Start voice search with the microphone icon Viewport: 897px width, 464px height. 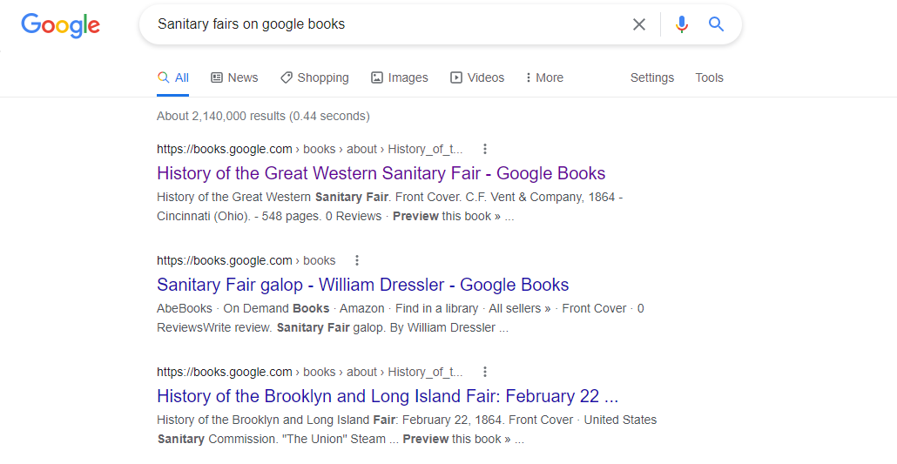coord(682,24)
